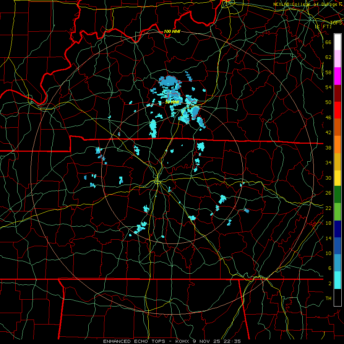
Task: Click the '26' legend value
Action: click(x=328, y=193)
